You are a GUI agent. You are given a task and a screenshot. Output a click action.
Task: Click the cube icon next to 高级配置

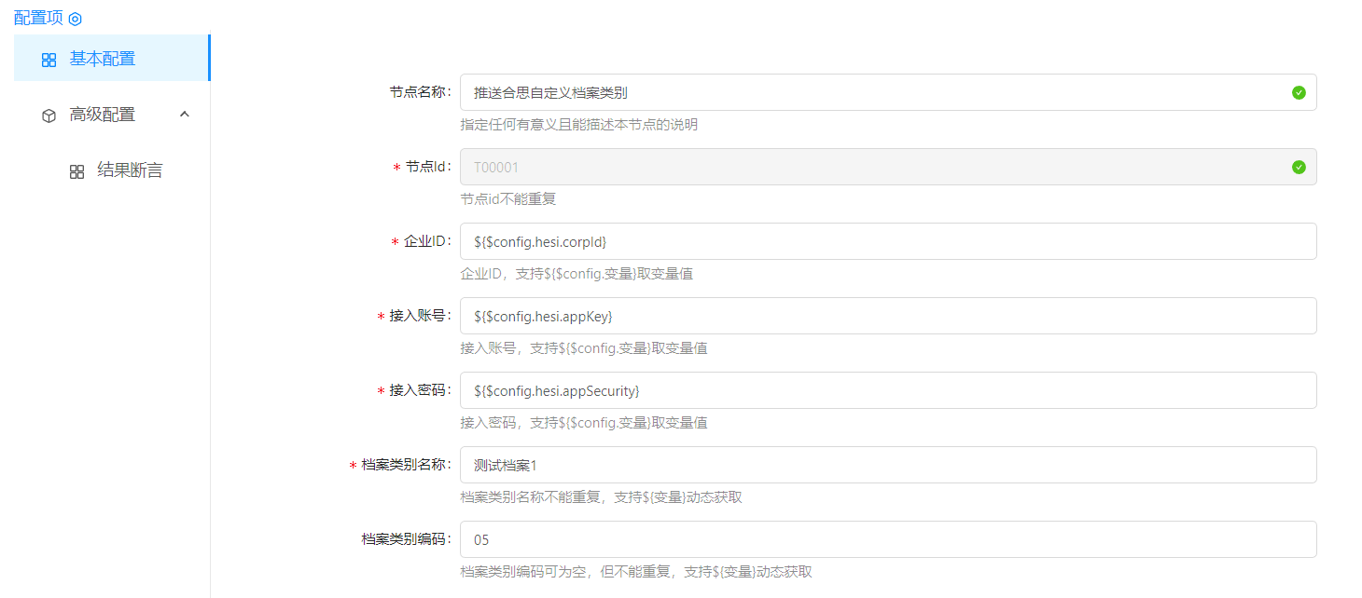(x=49, y=116)
